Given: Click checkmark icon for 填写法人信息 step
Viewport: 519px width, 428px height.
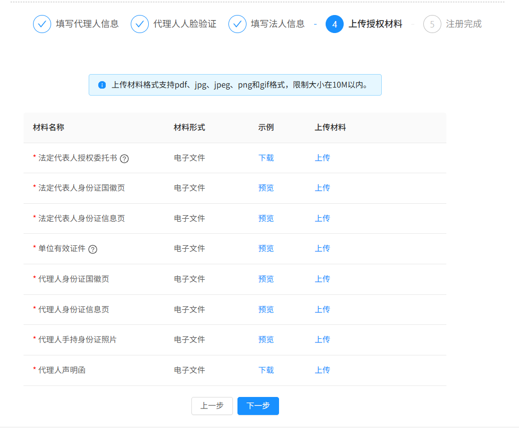Looking at the screenshot, I should tap(237, 24).
